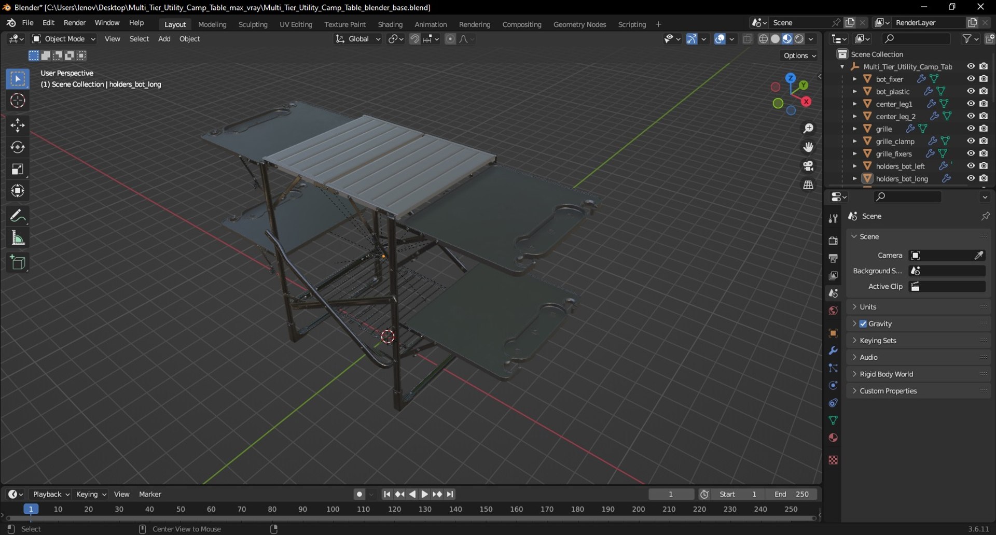996x535 pixels.
Task: Select the Move tool
Action: [x=18, y=125]
